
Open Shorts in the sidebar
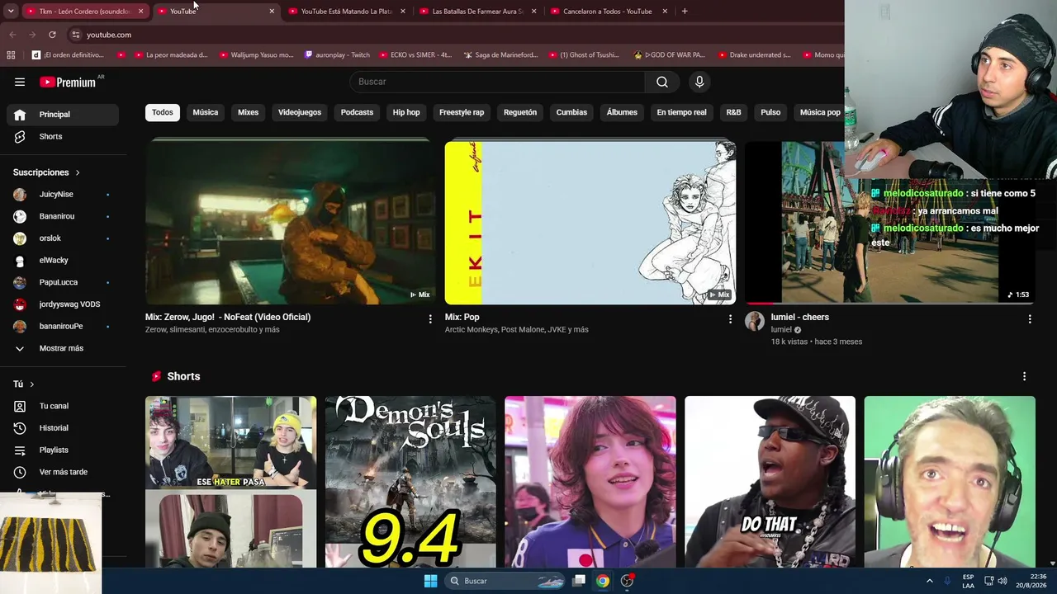[63, 136]
